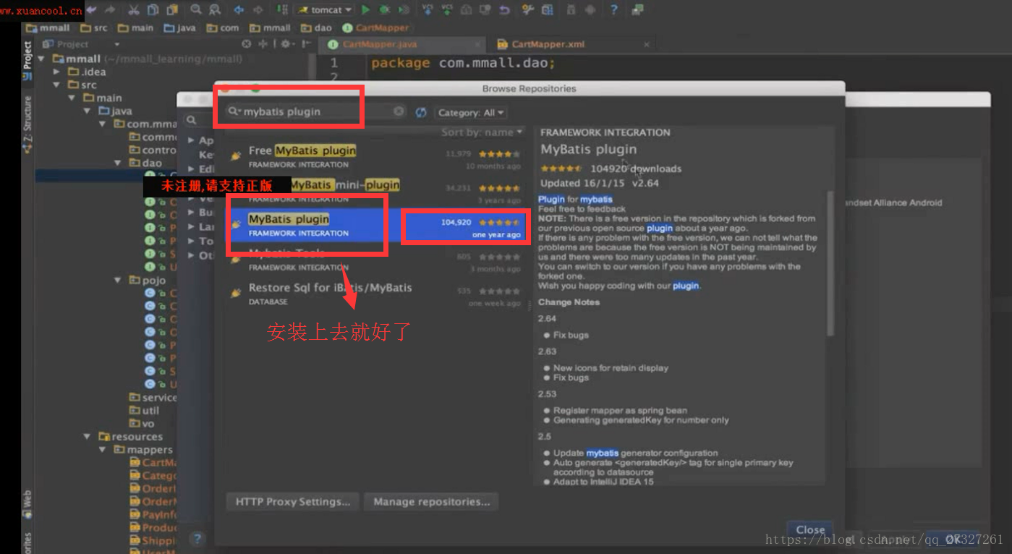Close the CartMapper.java tab

click(478, 44)
